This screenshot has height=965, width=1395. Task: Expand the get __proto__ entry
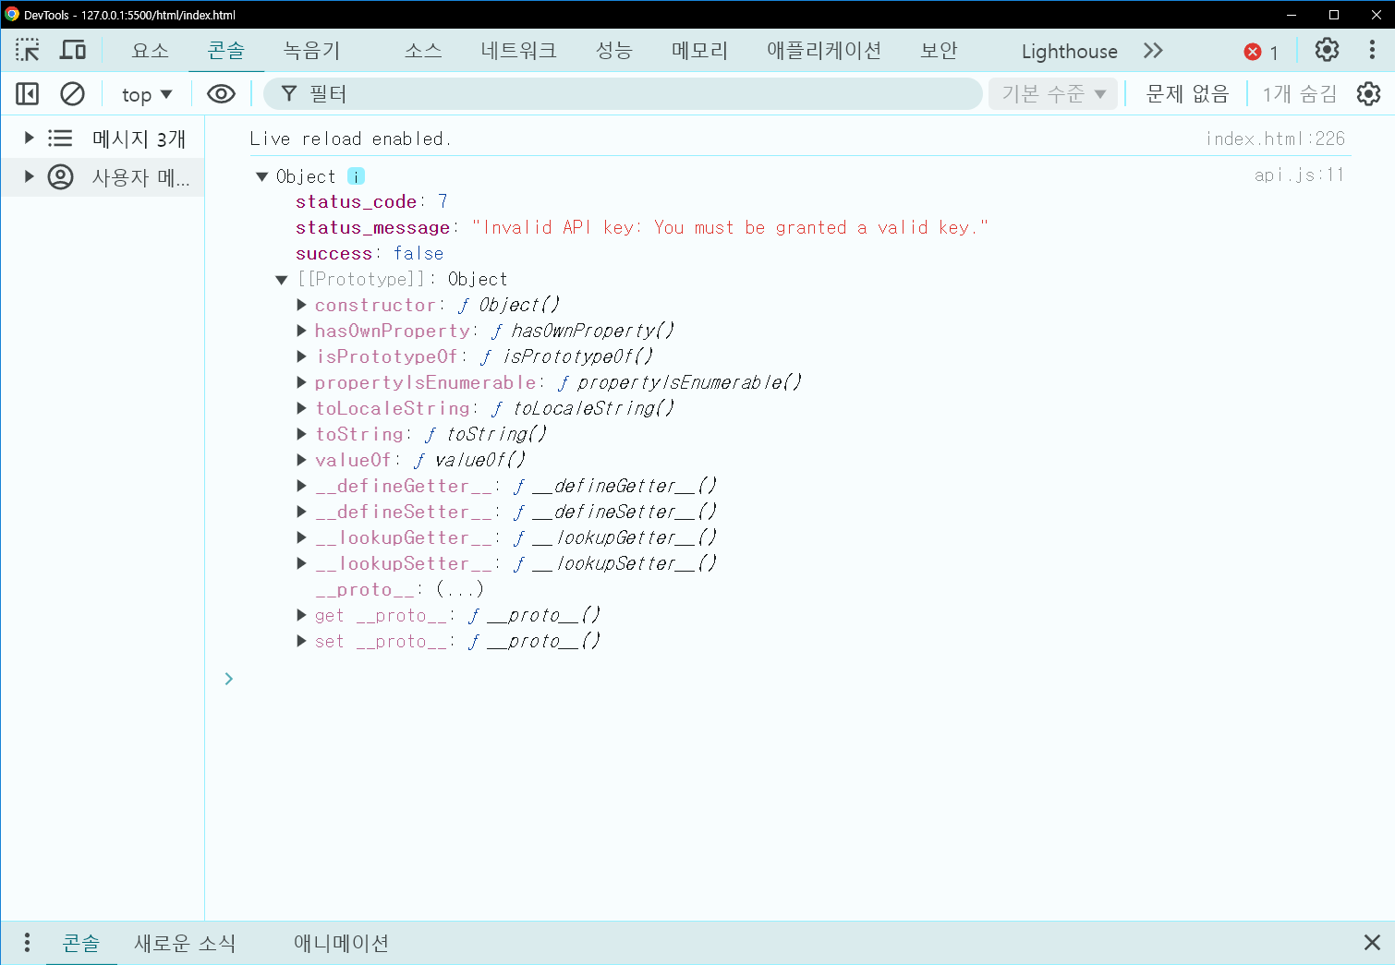(301, 615)
